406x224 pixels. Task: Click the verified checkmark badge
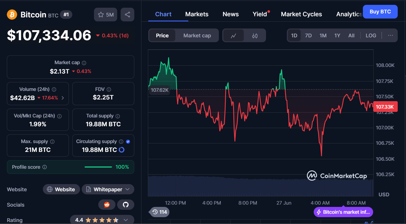(128, 142)
